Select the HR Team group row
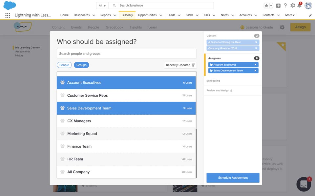Viewport: 315px width, 196px height. [x=126, y=159]
